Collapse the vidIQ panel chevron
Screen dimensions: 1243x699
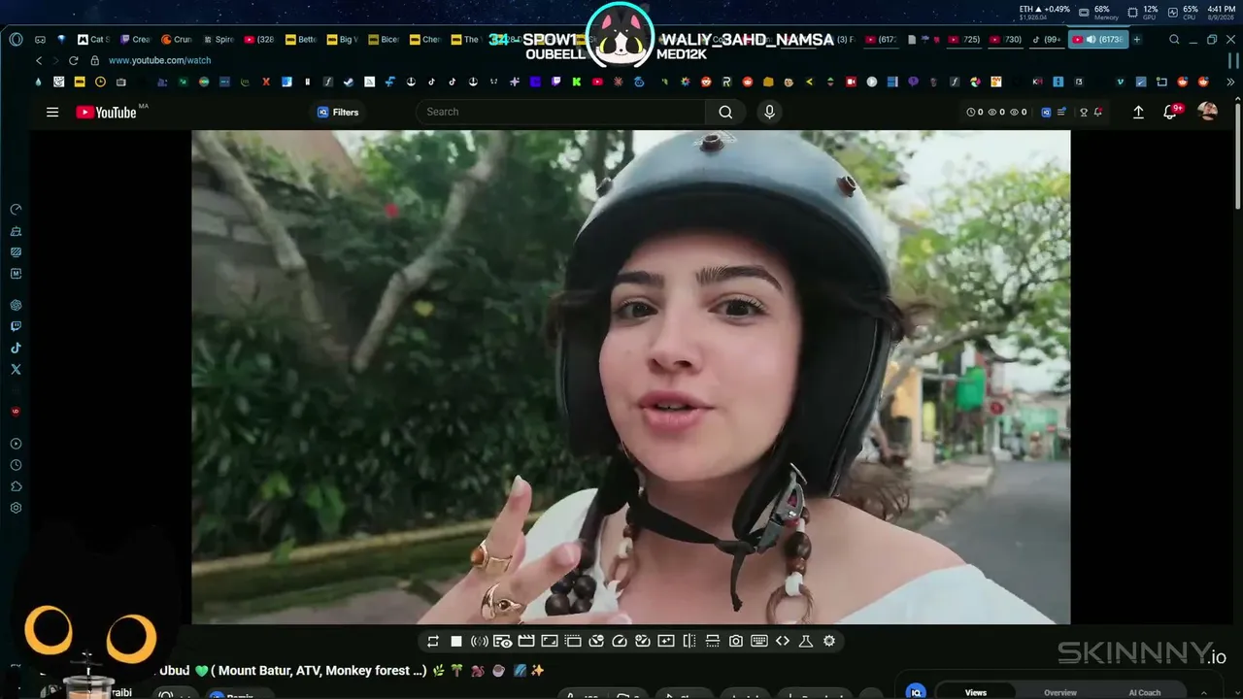[x=1205, y=692]
